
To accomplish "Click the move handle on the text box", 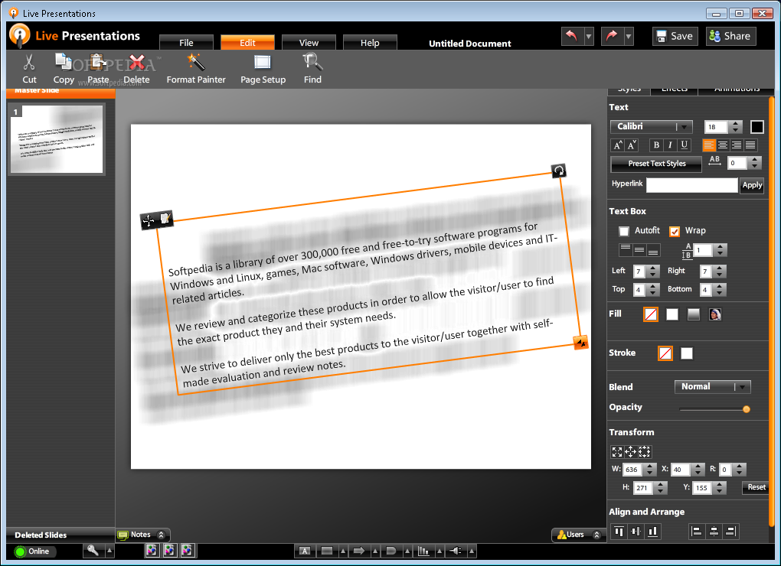I will tap(149, 220).
